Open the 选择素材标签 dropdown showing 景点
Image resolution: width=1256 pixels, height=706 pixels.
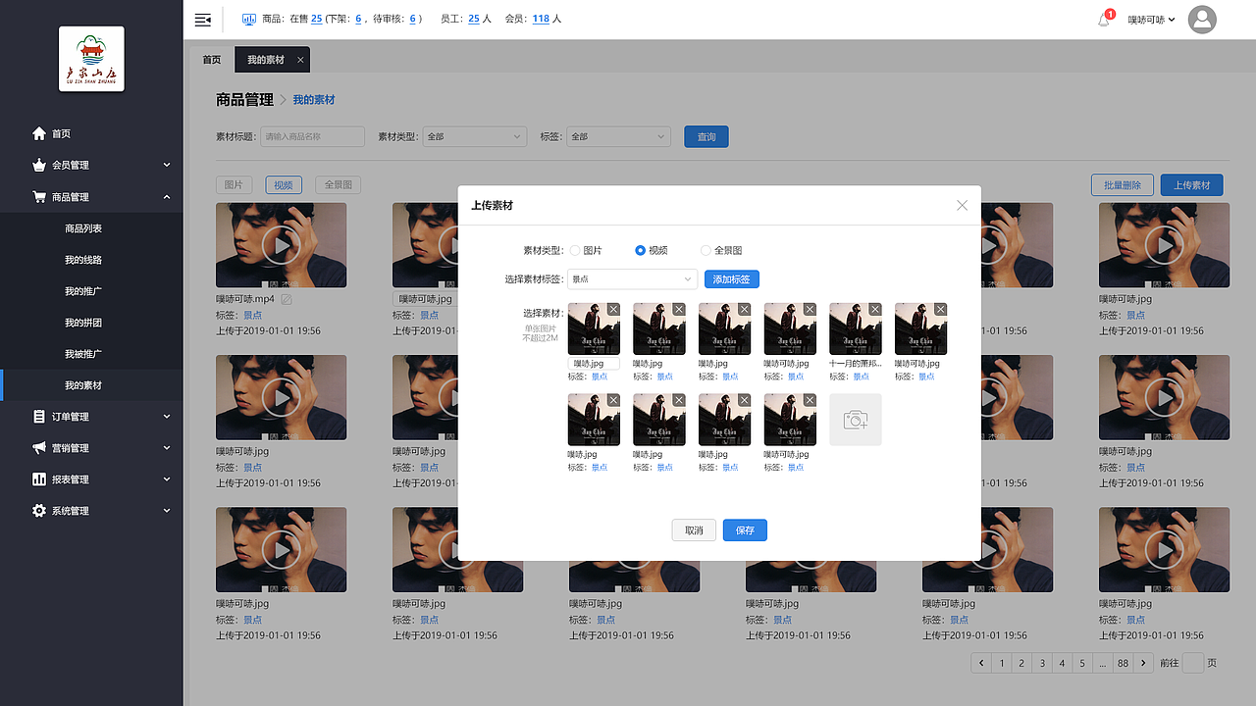coord(632,279)
